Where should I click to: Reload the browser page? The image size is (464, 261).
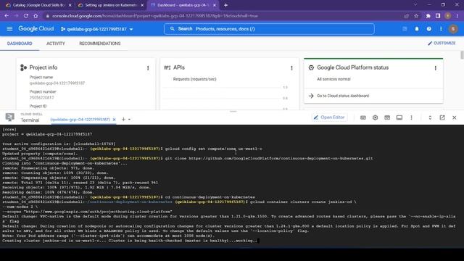26,16
